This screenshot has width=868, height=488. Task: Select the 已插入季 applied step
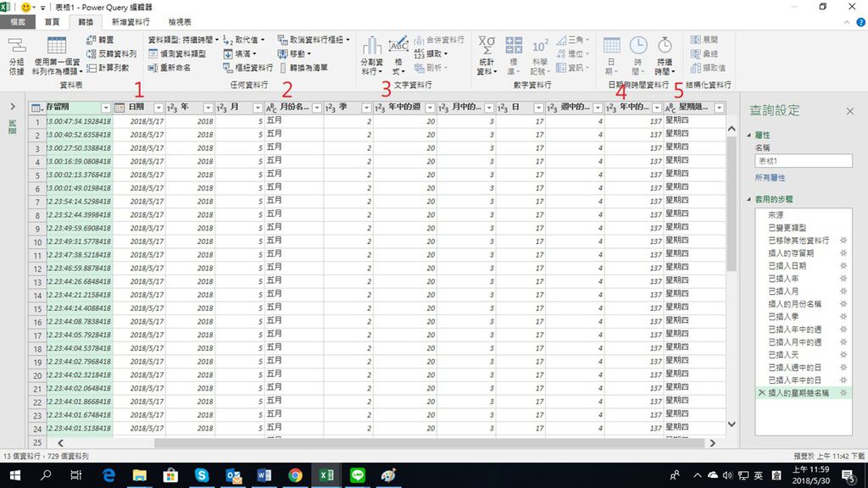pos(783,317)
